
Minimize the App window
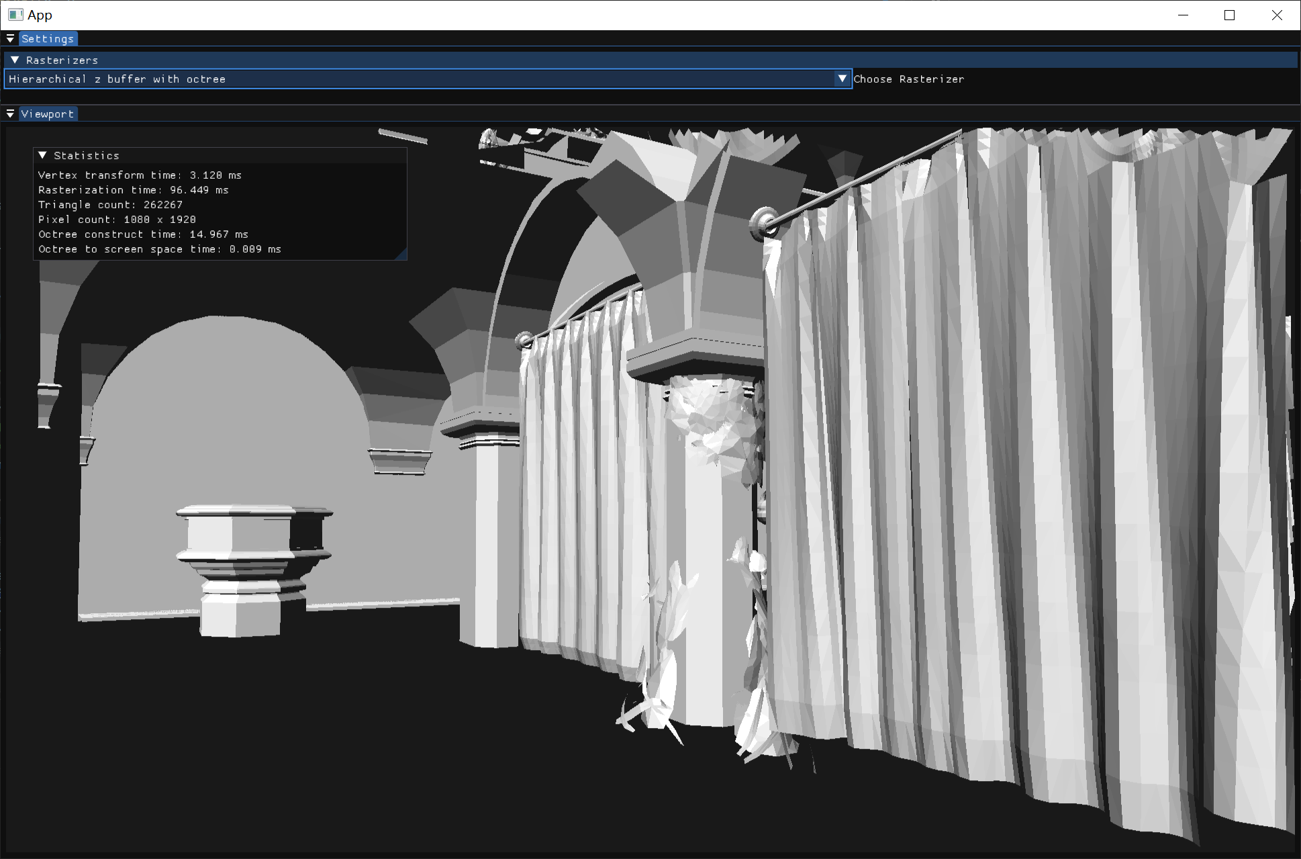pos(1183,15)
